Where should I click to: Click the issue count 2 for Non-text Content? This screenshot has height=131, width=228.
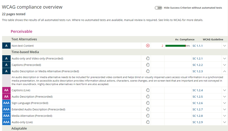click(x=162, y=46)
